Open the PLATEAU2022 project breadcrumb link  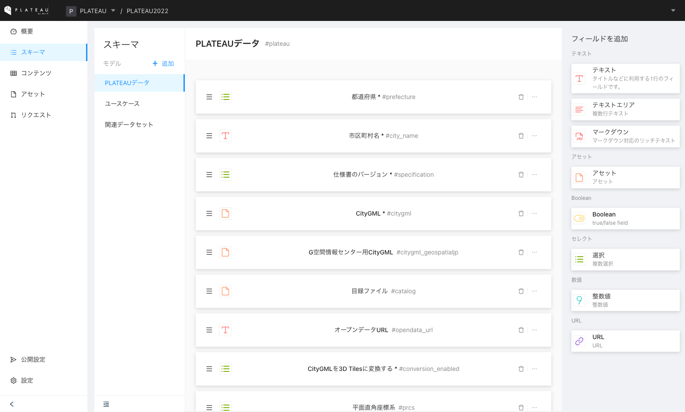(147, 11)
